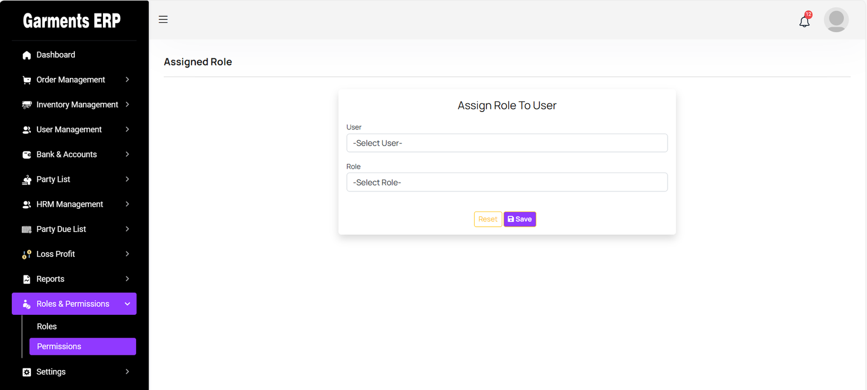Viewport: 867px width, 390px height.
Task: Toggle the hamburger sidebar menu icon
Action: (163, 19)
